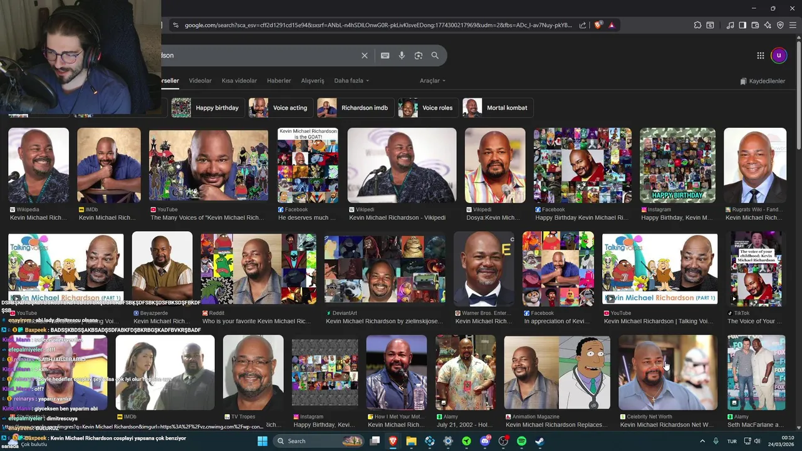Open the Google account avatar menu
Image resolution: width=802 pixels, height=451 pixels.
pyautogui.click(x=779, y=56)
